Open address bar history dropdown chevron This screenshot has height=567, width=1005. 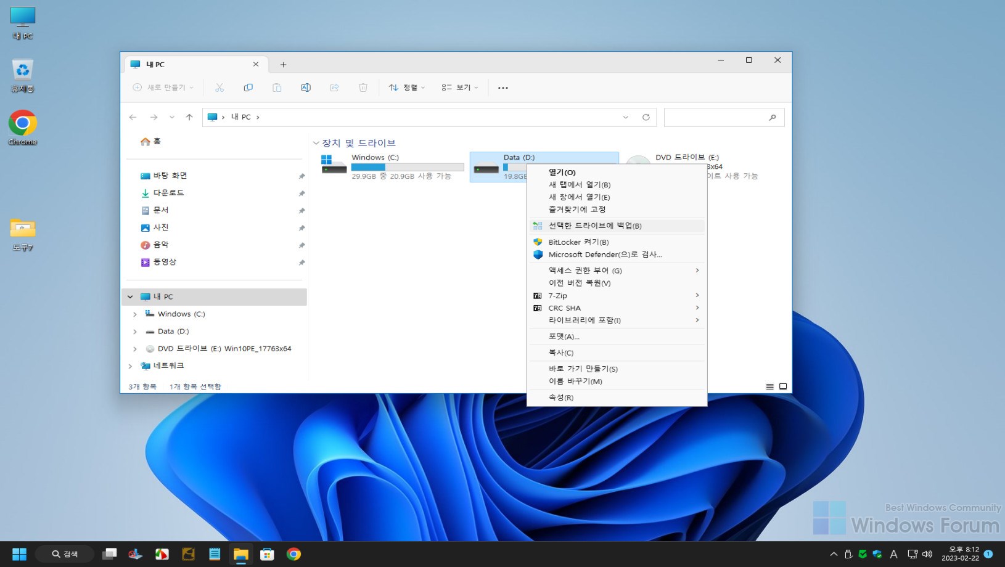(626, 117)
